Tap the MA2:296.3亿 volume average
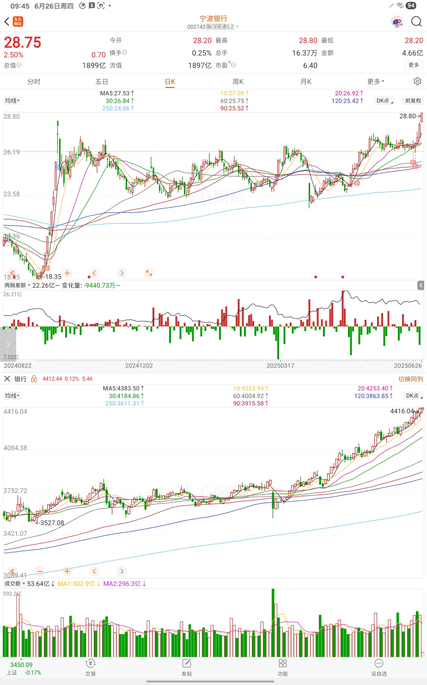427x685 pixels. point(124,584)
